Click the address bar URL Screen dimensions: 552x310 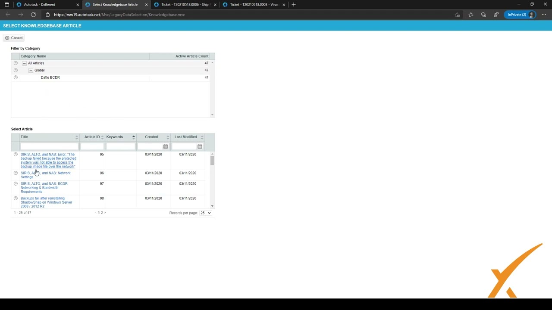(119, 15)
